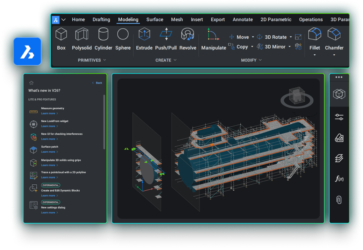Expand the PRIMITIVES group dropdown
The image size is (363, 250).
tap(105, 60)
